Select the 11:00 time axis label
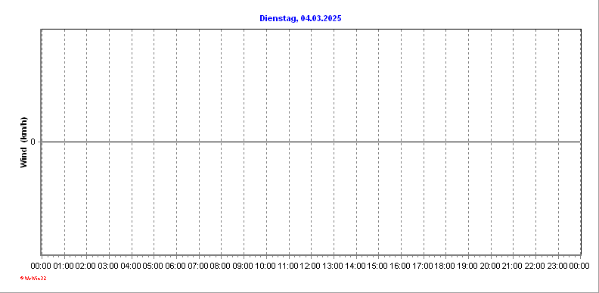This screenshot has width=599, height=293. pyautogui.click(x=287, y=266)
